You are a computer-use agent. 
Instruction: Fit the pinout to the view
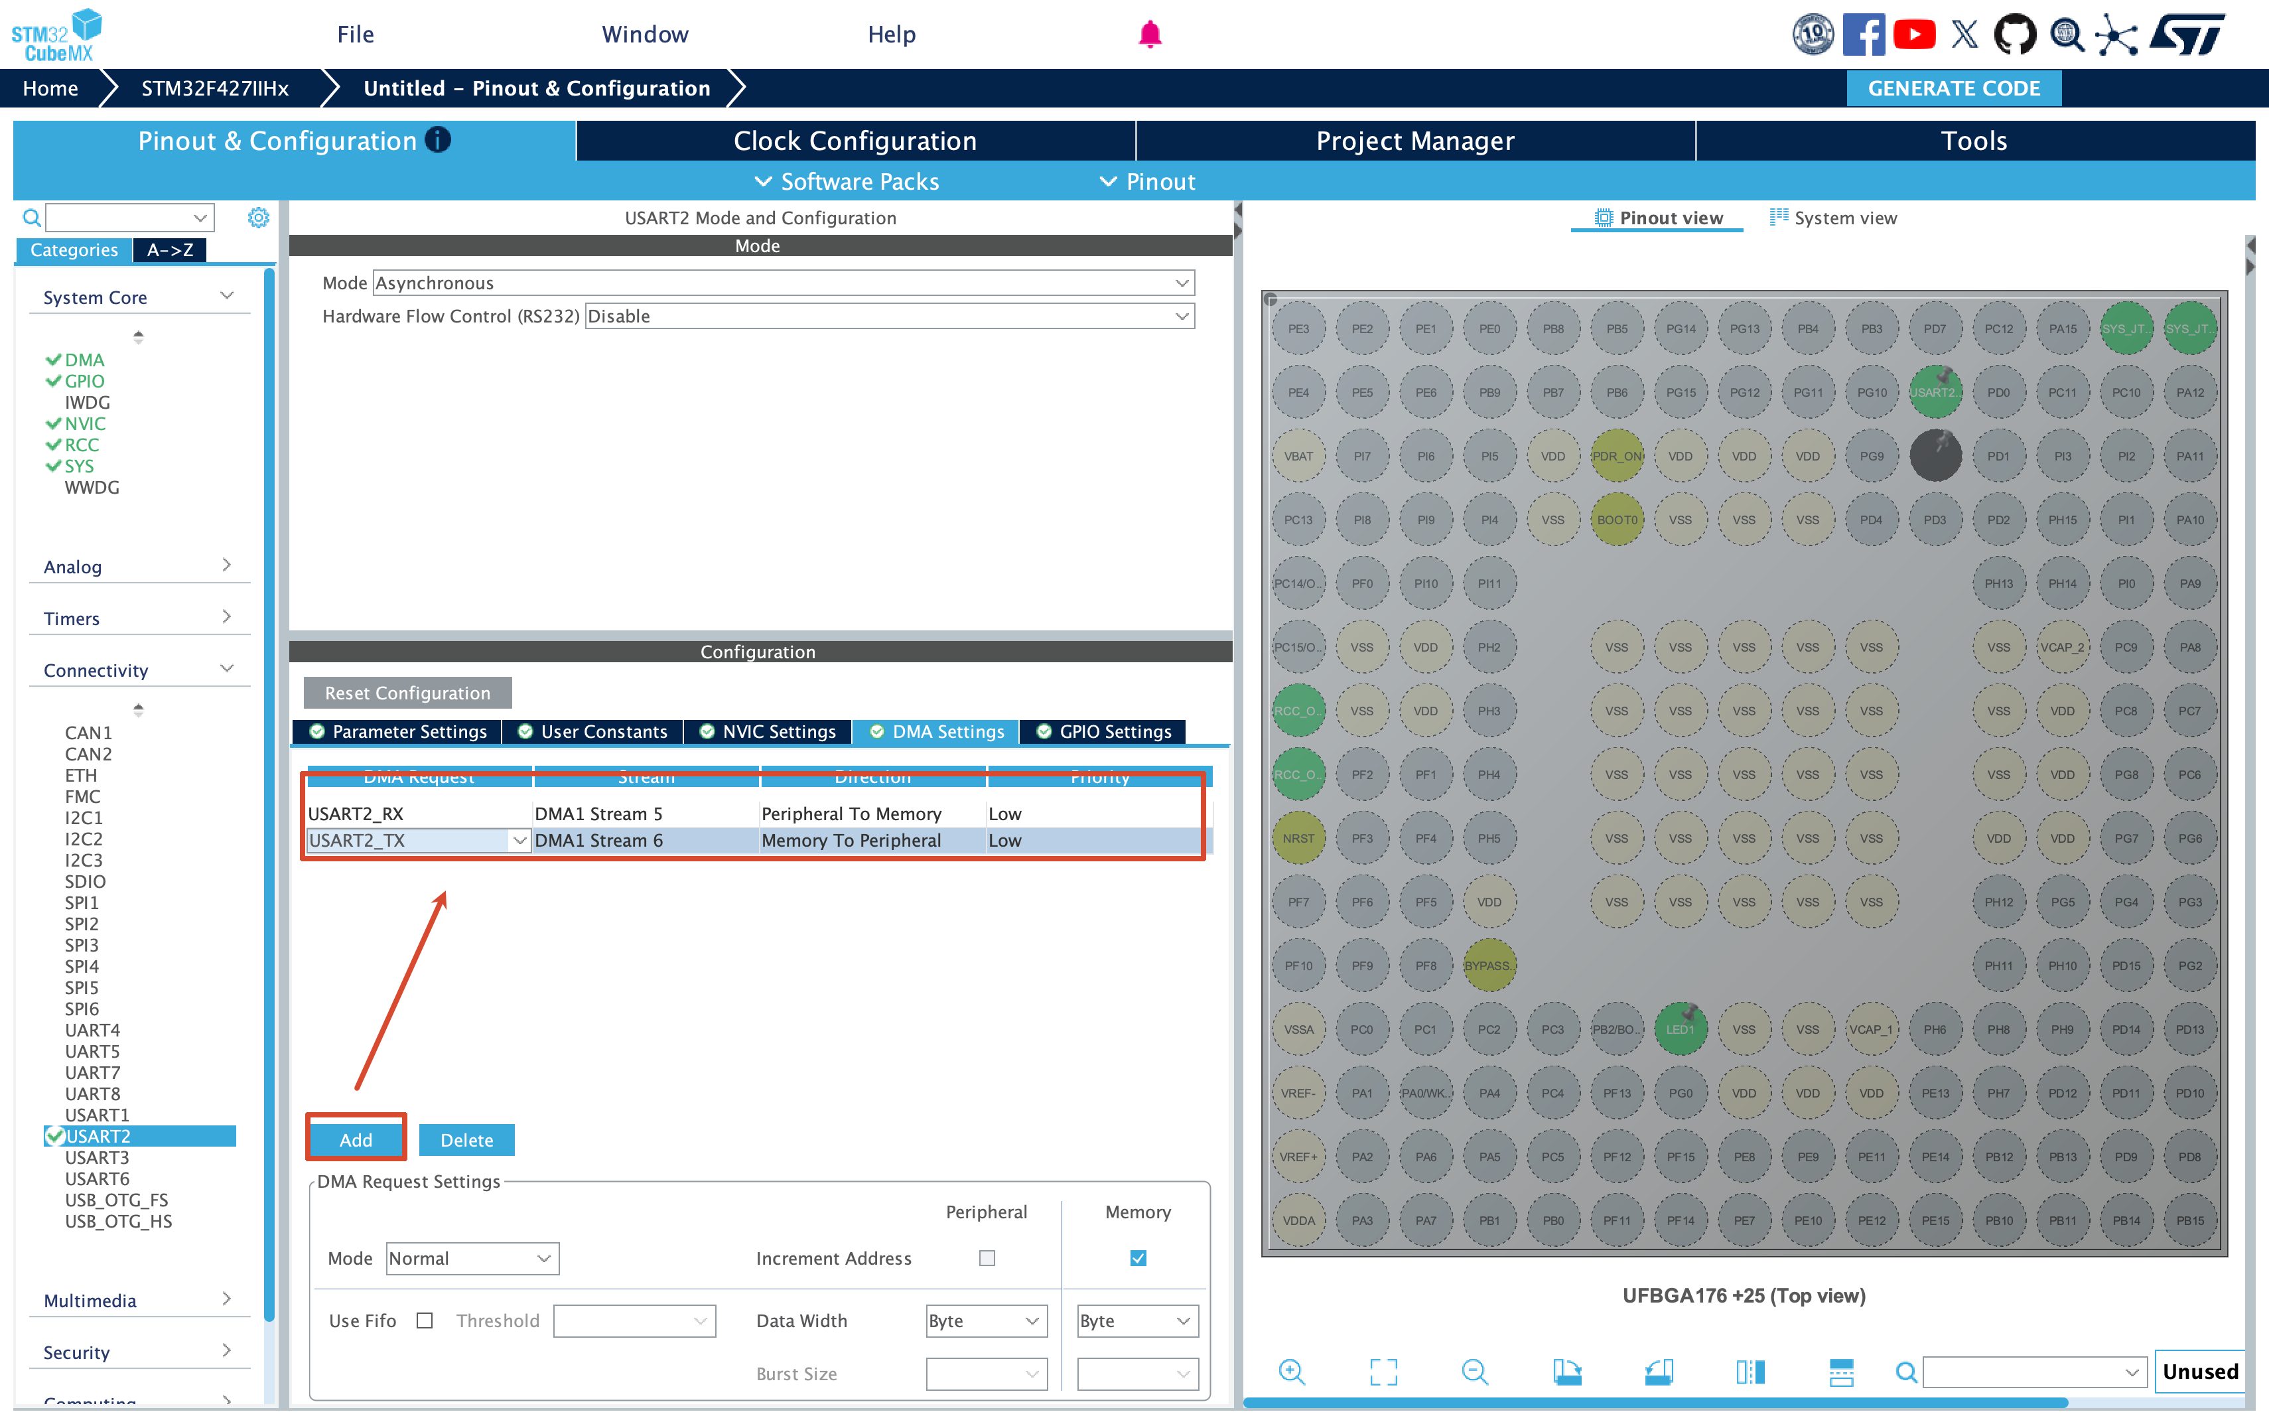coord(1383,1372)
